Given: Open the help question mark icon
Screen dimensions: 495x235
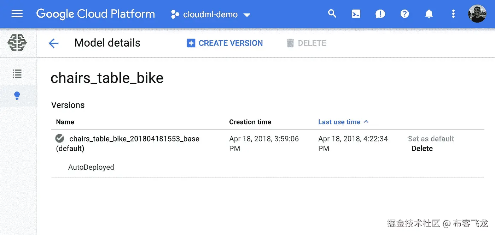Looking at the screenshot, I should 404,14.
